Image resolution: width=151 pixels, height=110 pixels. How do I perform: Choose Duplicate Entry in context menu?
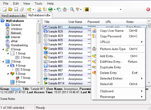click(x=118, y=67)
